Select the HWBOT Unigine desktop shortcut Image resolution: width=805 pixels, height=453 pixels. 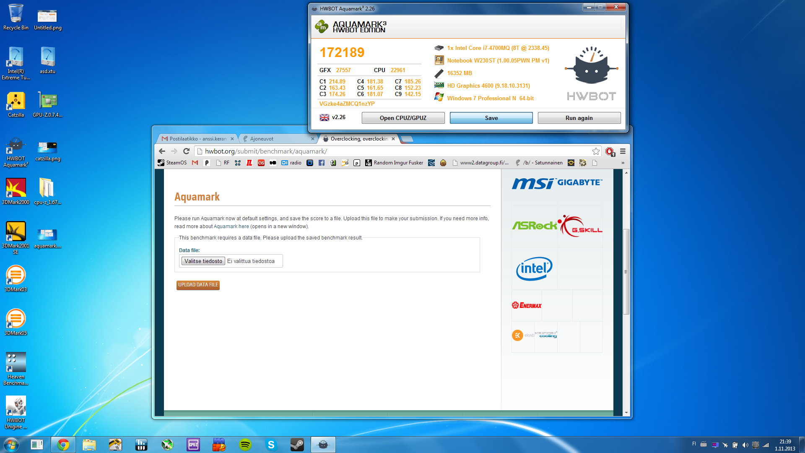point(16,412)
